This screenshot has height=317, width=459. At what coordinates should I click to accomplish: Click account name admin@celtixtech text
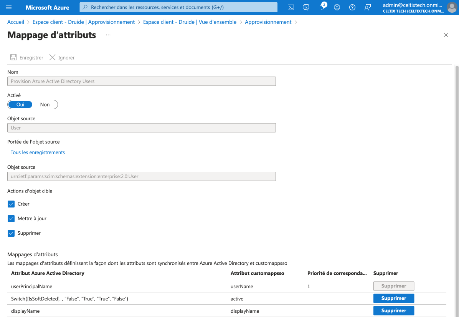(x=413, y=5)
